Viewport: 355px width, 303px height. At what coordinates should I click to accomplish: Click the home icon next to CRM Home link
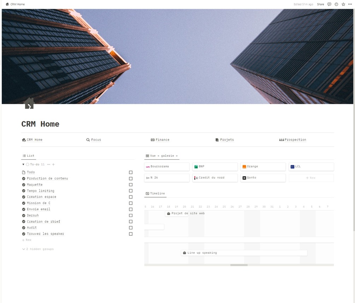23,140
